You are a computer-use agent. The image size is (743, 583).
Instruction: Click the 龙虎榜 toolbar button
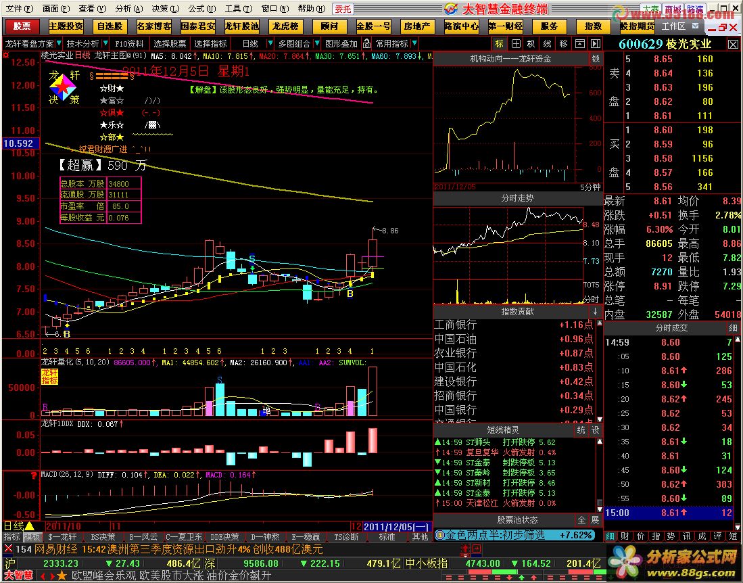tap(285, 26)
